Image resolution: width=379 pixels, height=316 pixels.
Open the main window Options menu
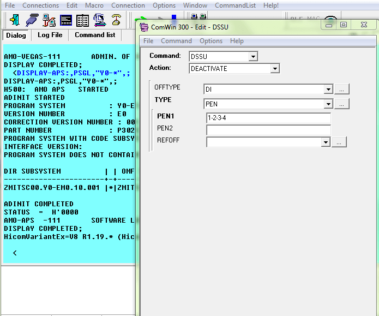pos(164,5)
